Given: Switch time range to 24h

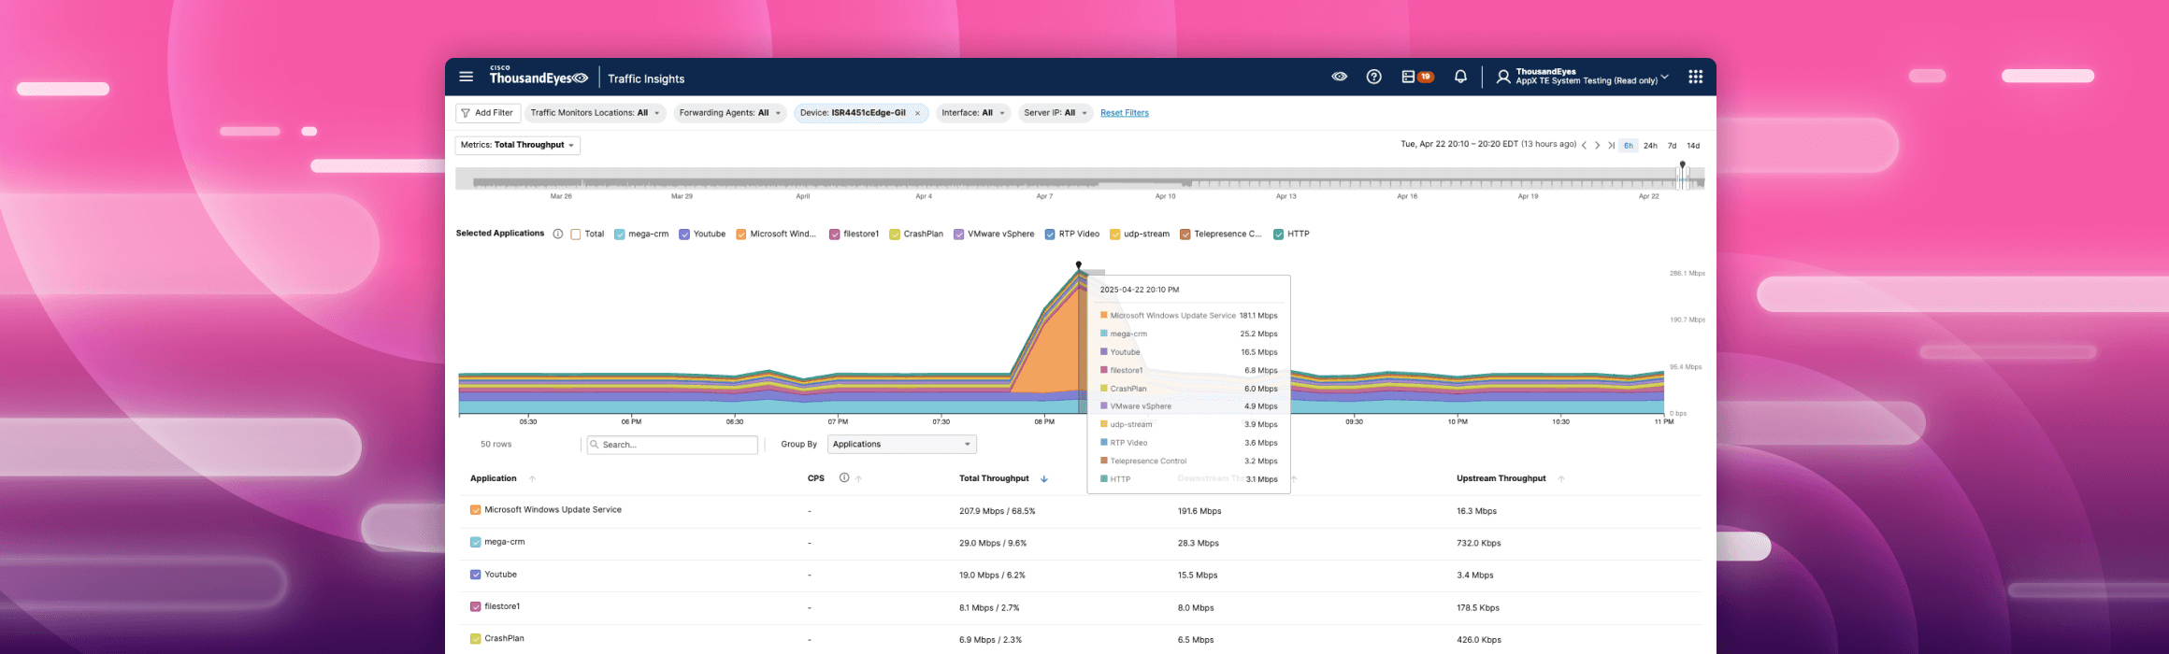Looking at the screenshot, I should (x=1650, y=146).
